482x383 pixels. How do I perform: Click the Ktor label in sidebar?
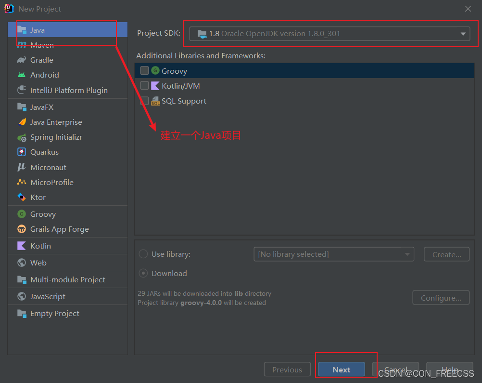[38, 198]
